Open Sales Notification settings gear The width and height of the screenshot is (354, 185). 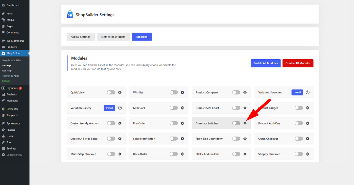click(182, 139)
